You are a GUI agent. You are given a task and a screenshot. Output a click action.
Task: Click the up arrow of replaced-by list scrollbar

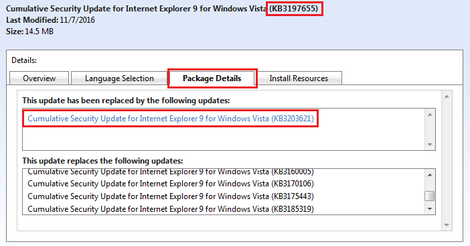[x=430, y=115]
